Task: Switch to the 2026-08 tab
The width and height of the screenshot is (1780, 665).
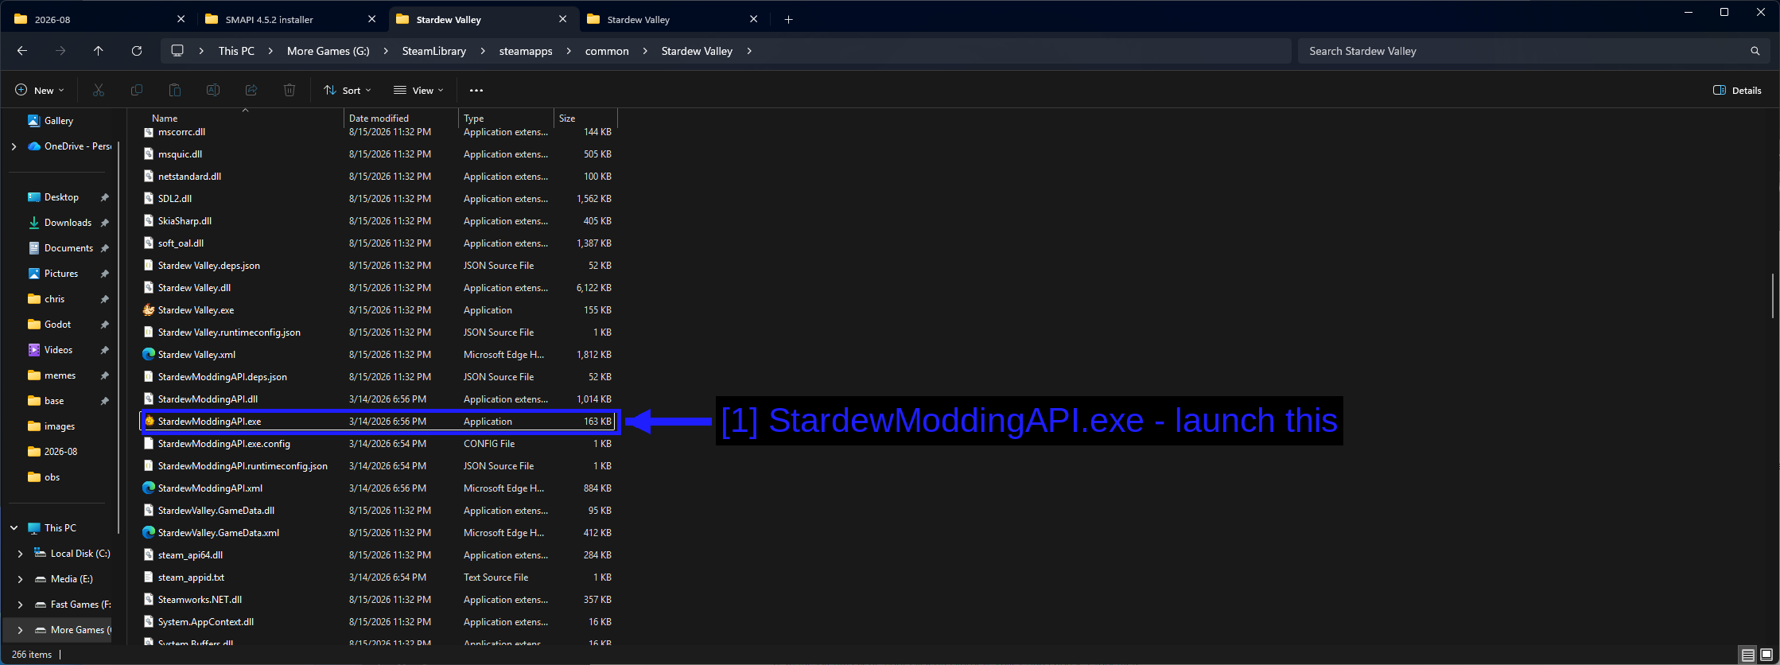Action: tap(99, 19)
